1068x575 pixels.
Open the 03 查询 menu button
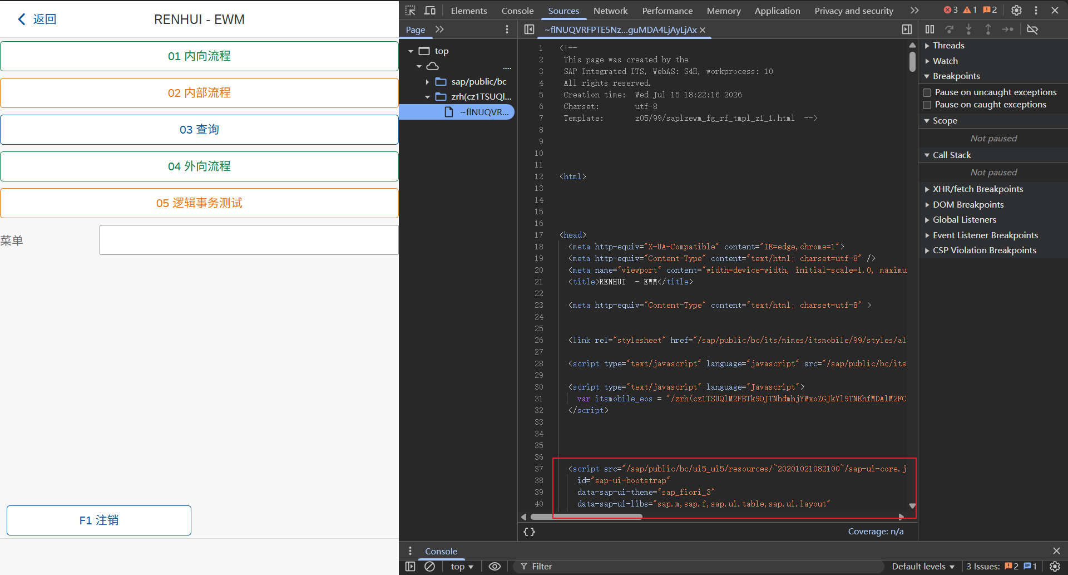click(x=199, y=130)
